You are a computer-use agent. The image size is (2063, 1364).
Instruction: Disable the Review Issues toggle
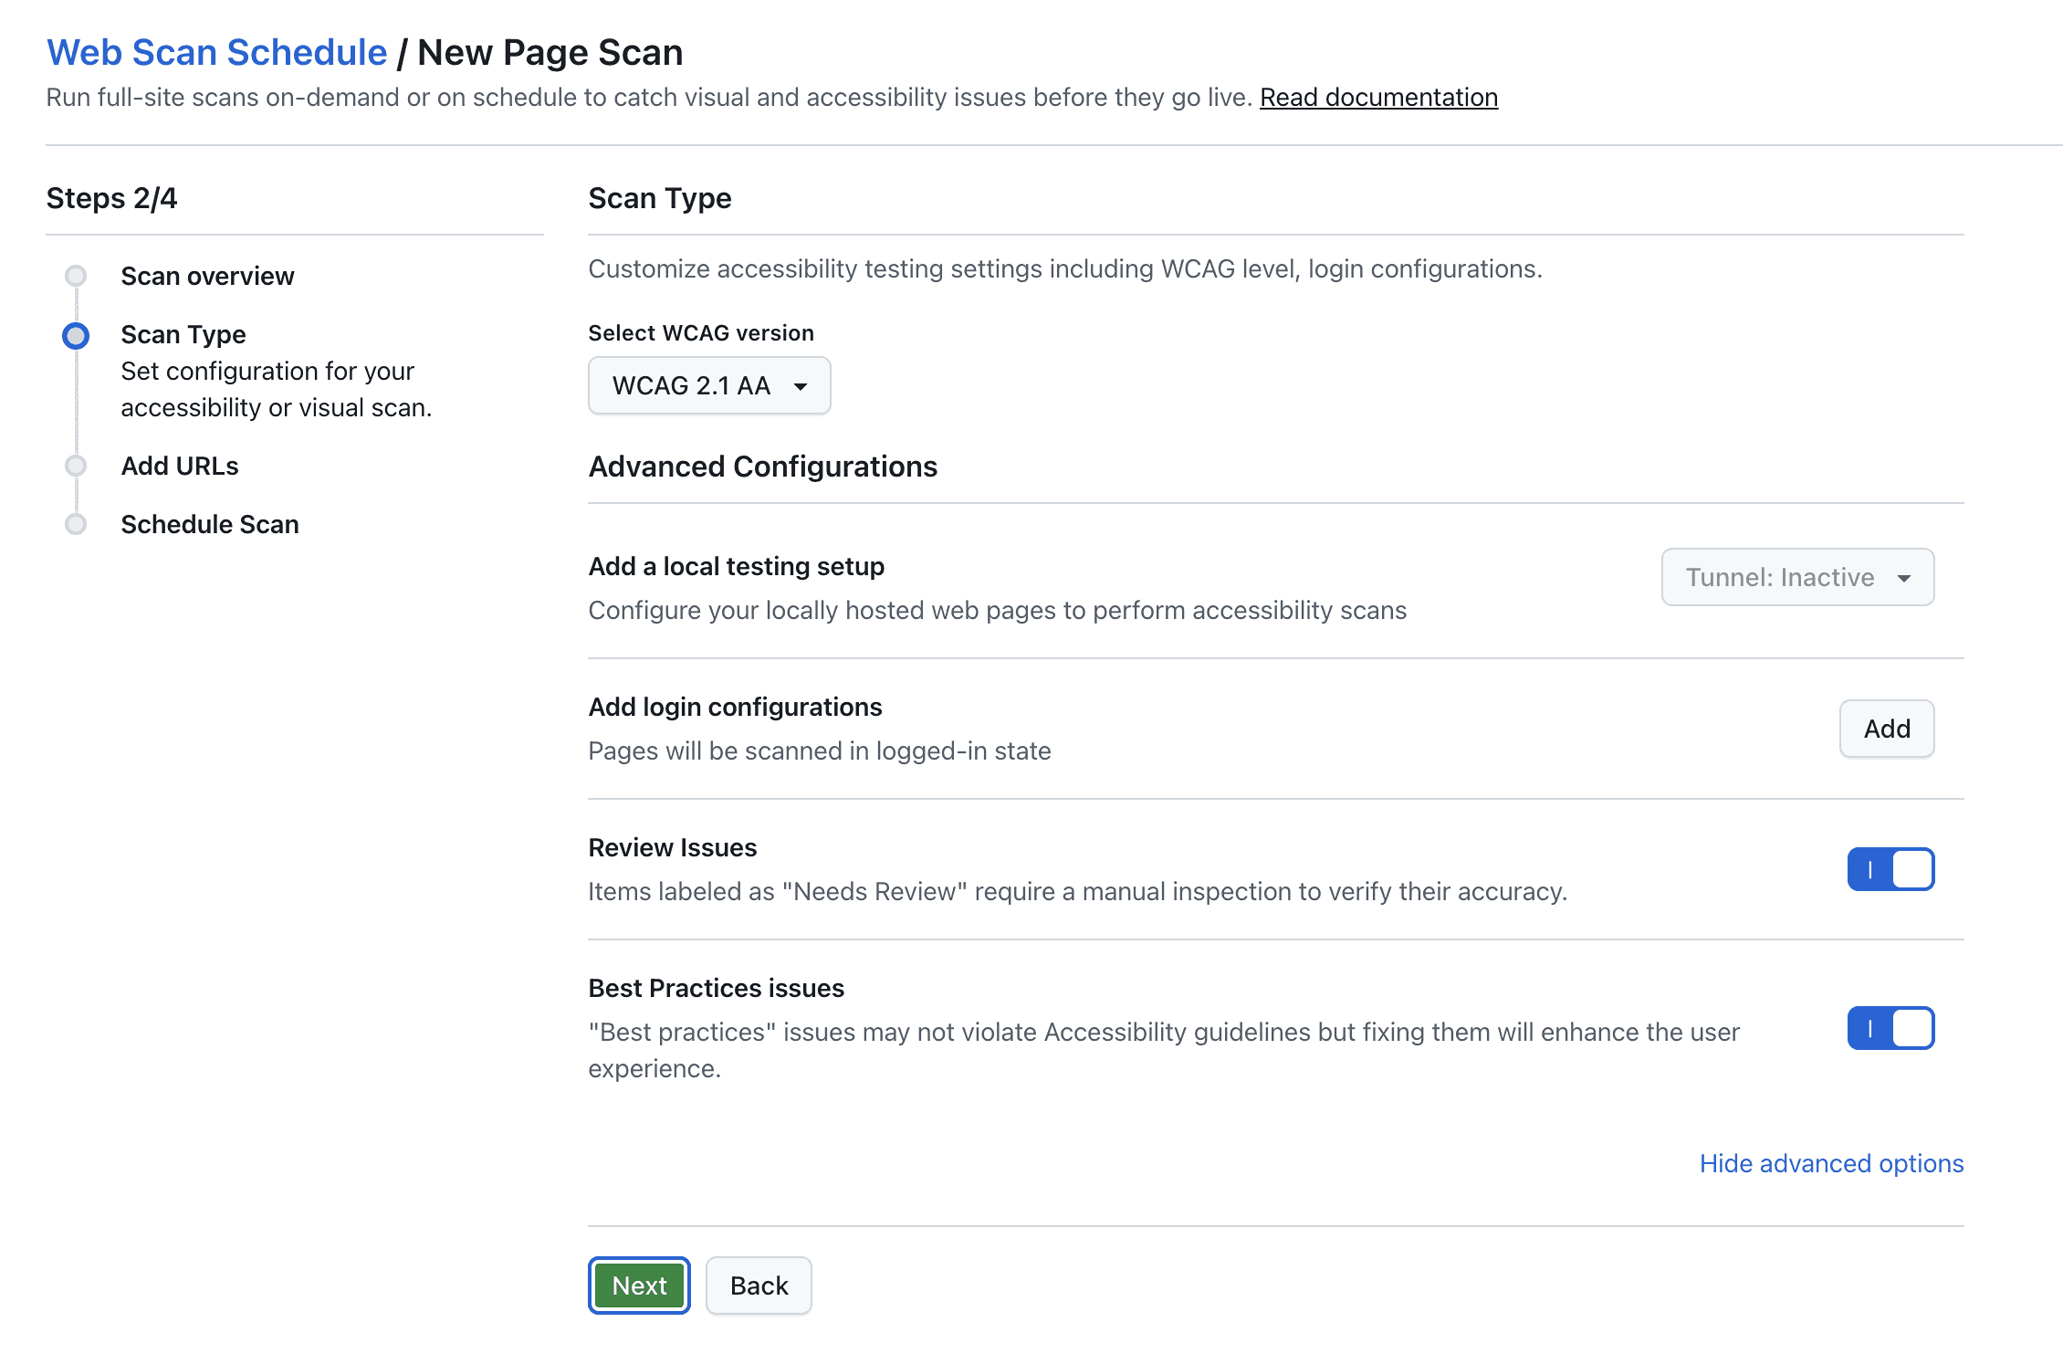pyautogui.click(x=1890, y=869)
